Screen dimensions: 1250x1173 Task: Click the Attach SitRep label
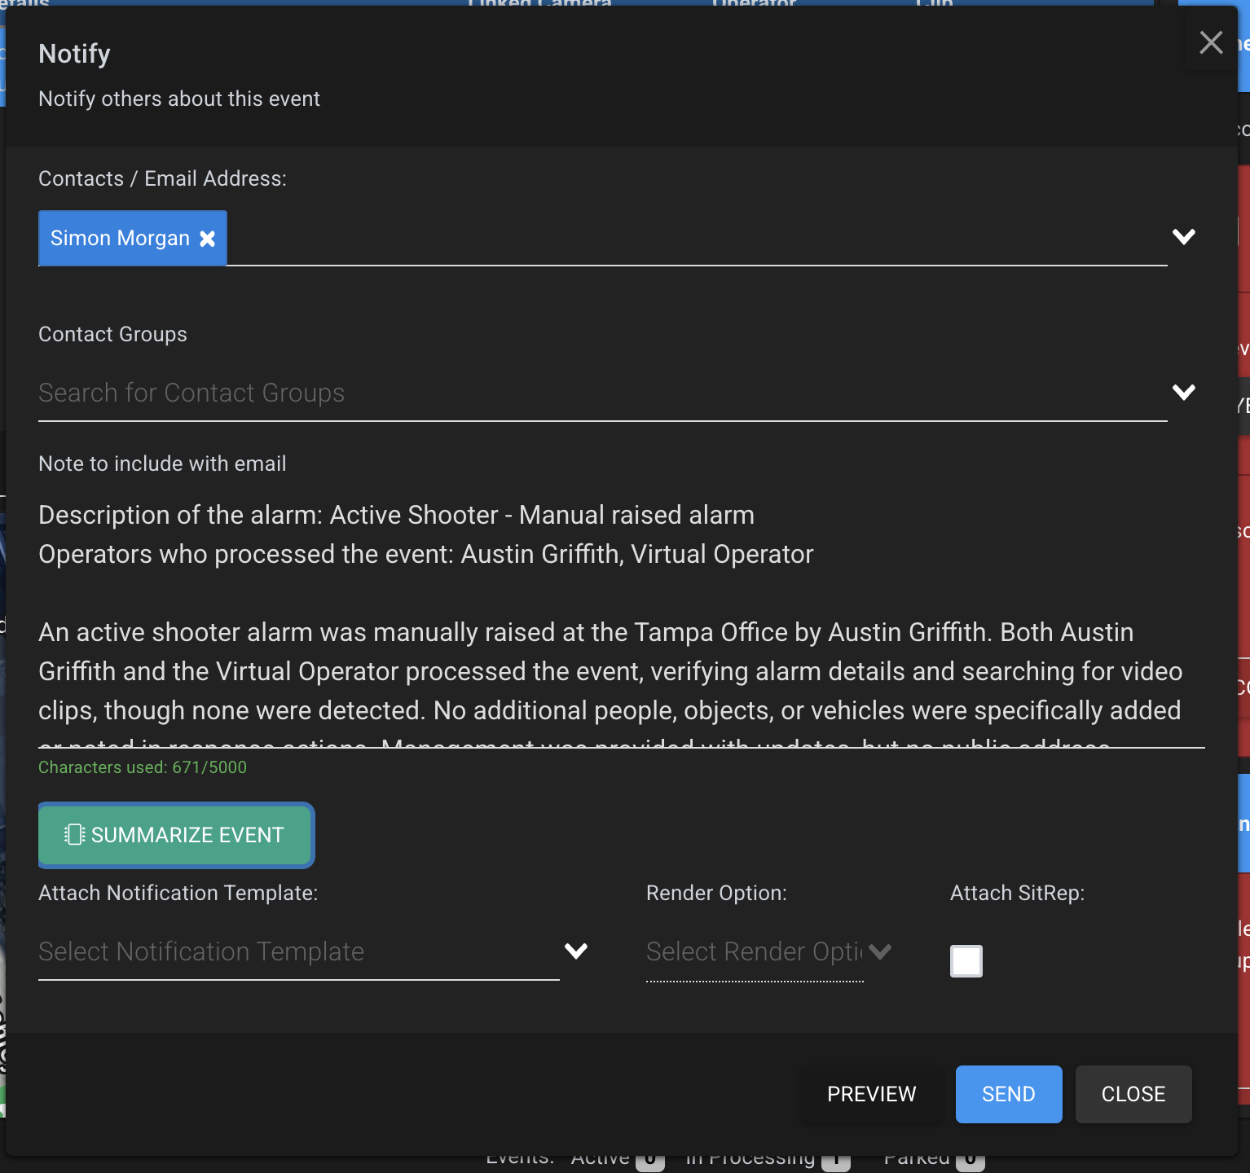click(x=1017, y=894)
